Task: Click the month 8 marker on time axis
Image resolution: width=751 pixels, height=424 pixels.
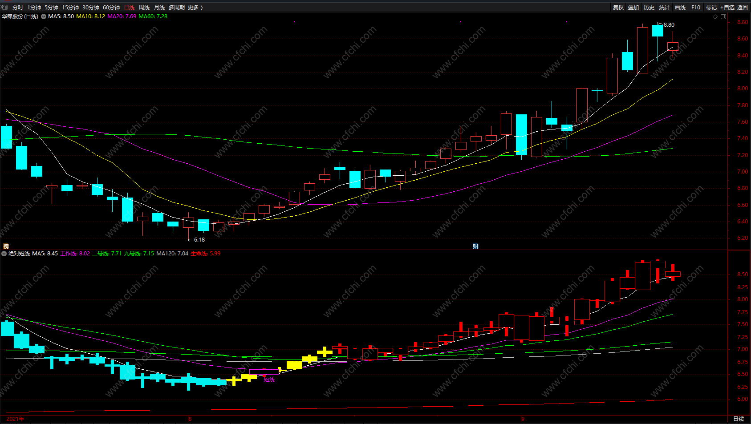Action: pos(190,419)
